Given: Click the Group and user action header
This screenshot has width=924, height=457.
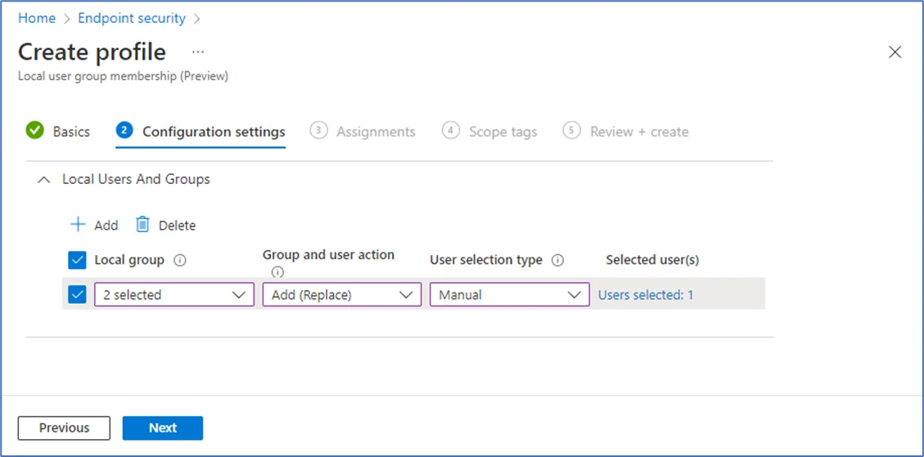Looking at the screenshot, I should (328, 255).
